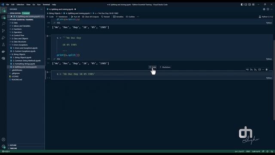Image resolution: width=275 pixels, height=155 pixels.
Task: Open the Source Control view
Action: pos(3,31)
